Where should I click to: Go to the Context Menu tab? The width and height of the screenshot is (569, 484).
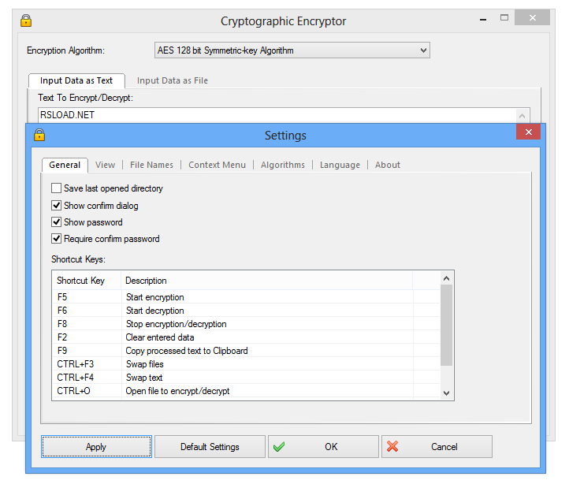(x=217, y=165)
